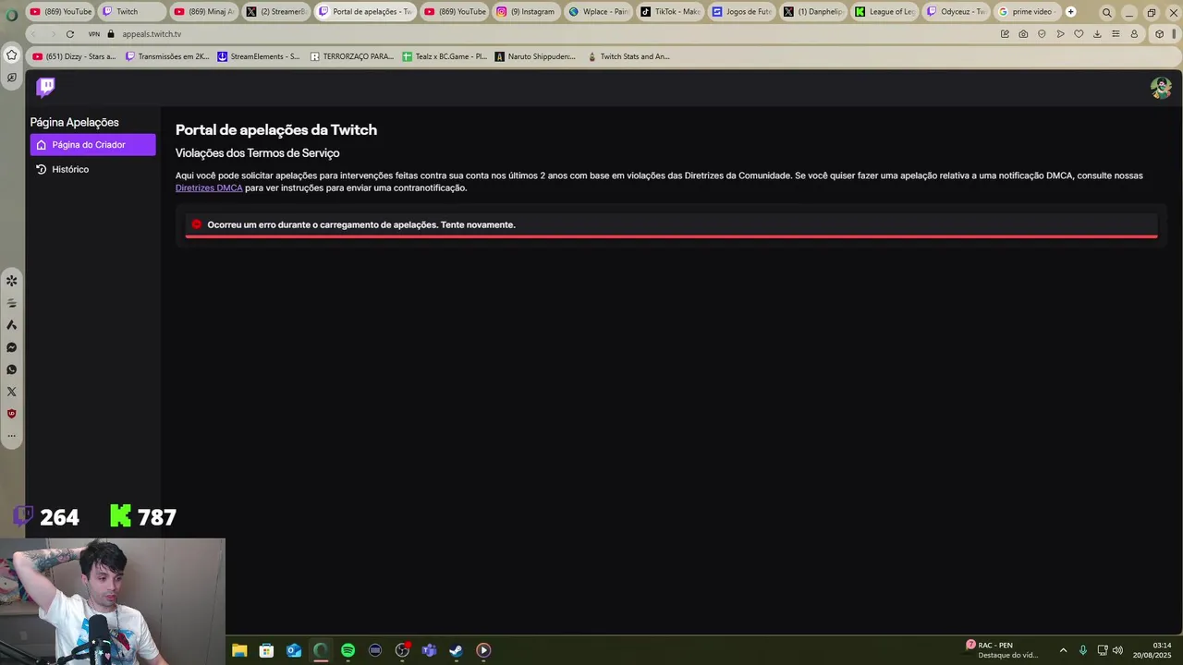This screenshot has width=1183, height=665.
Task: Switch to the prime video tab
Action: coord(1028,12)
